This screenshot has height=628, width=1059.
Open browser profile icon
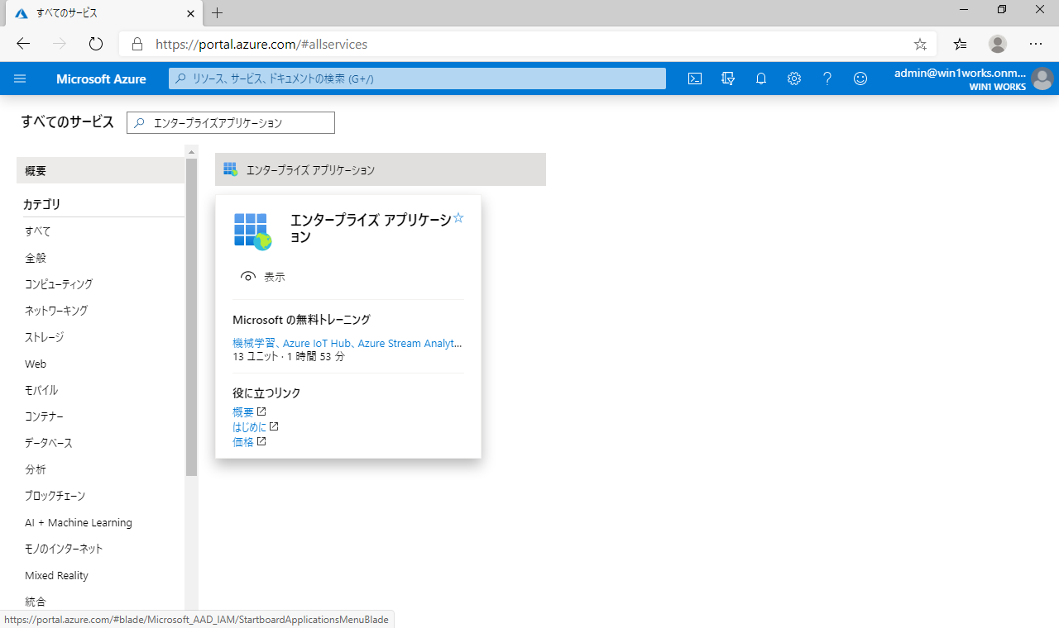[998, 44]
